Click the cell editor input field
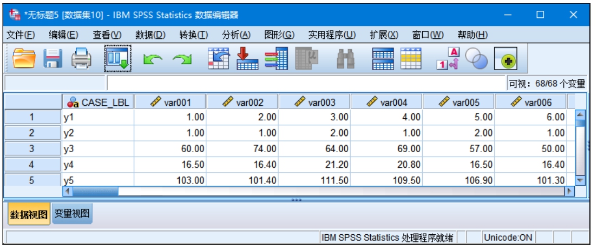 click(306, 83)
